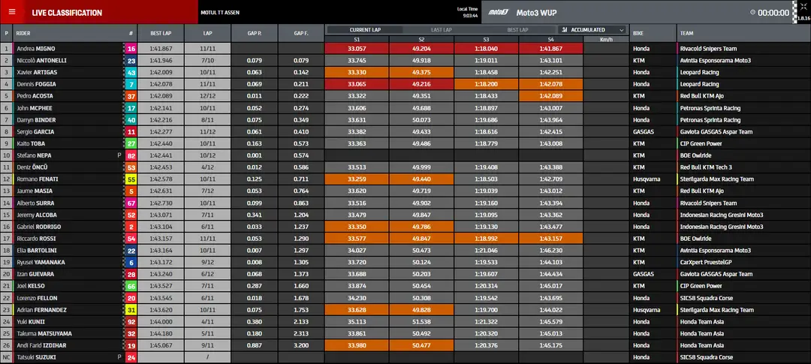Open the ACCUMULATED dropdown

coord(592,30)
